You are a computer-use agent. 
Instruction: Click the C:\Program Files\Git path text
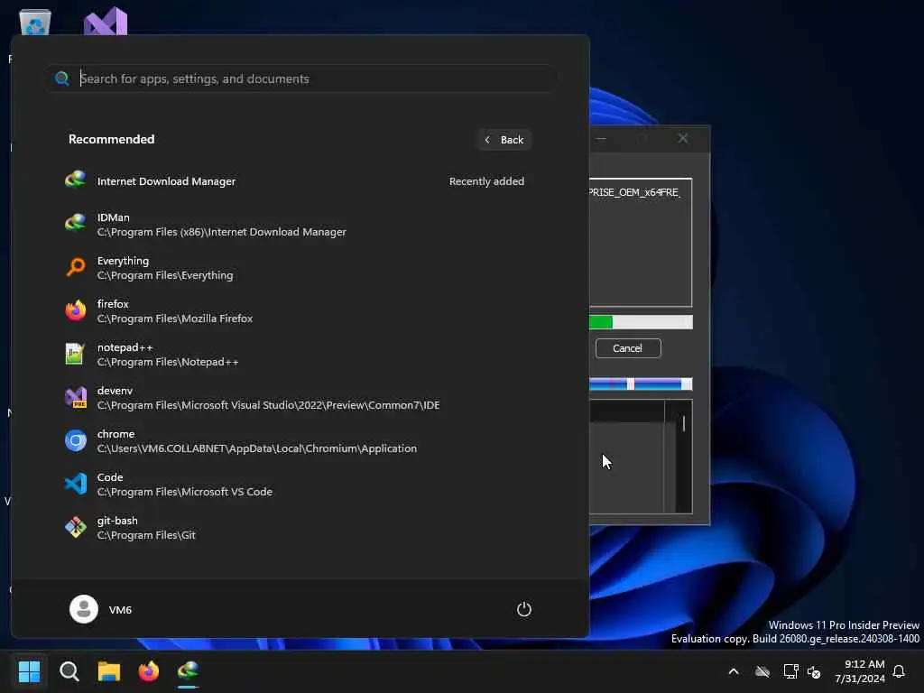(146, 535)
